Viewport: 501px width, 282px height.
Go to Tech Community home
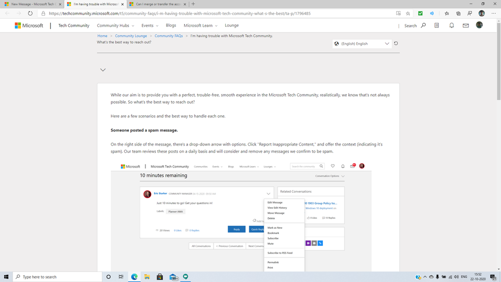coord(74,26)
